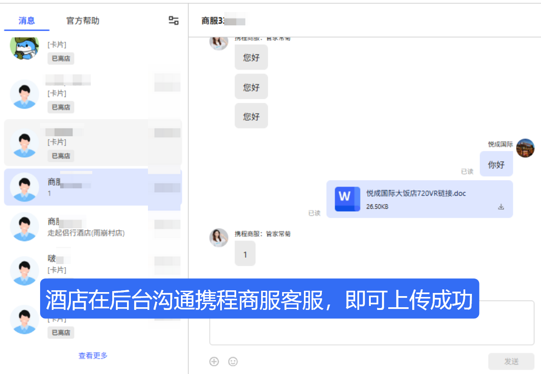Click the 已离店 tag on the first conversation
This screenshot has height=374, width=541.
(61, 58)
